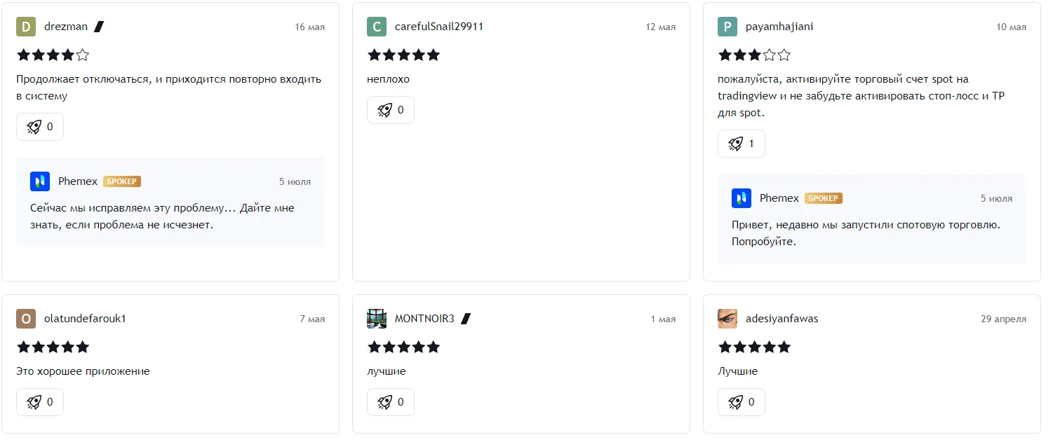Open Phemex broker name in drezman reply

click(78, 181)
